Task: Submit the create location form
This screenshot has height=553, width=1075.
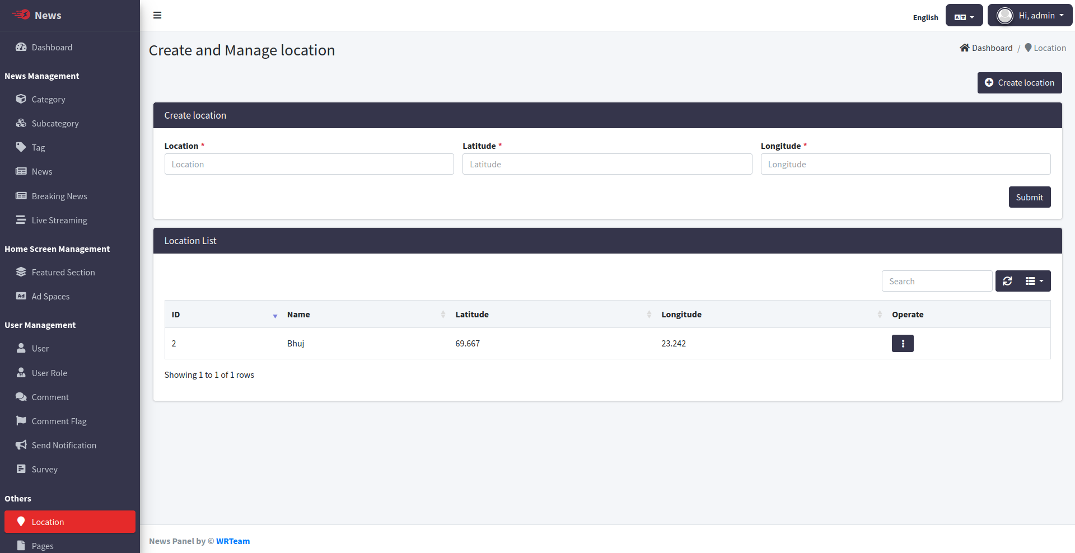Action: click(x=1029, y=197)
